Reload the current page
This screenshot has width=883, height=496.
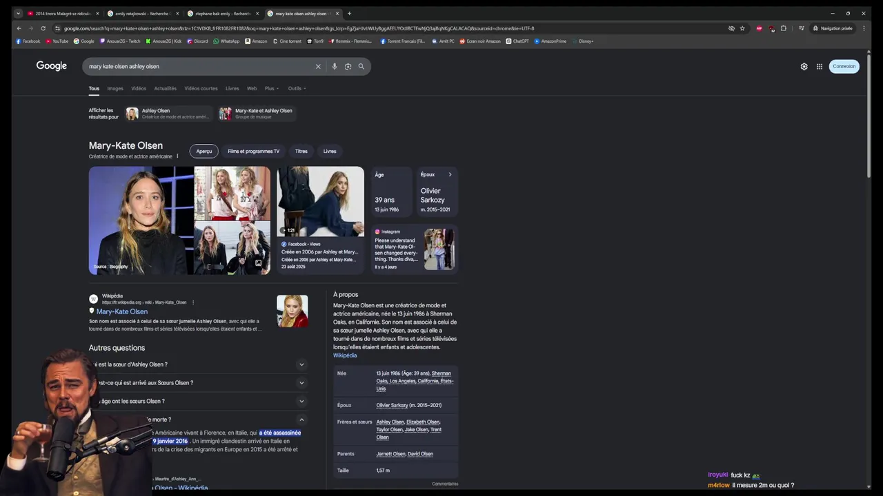[x=43, y=28]
